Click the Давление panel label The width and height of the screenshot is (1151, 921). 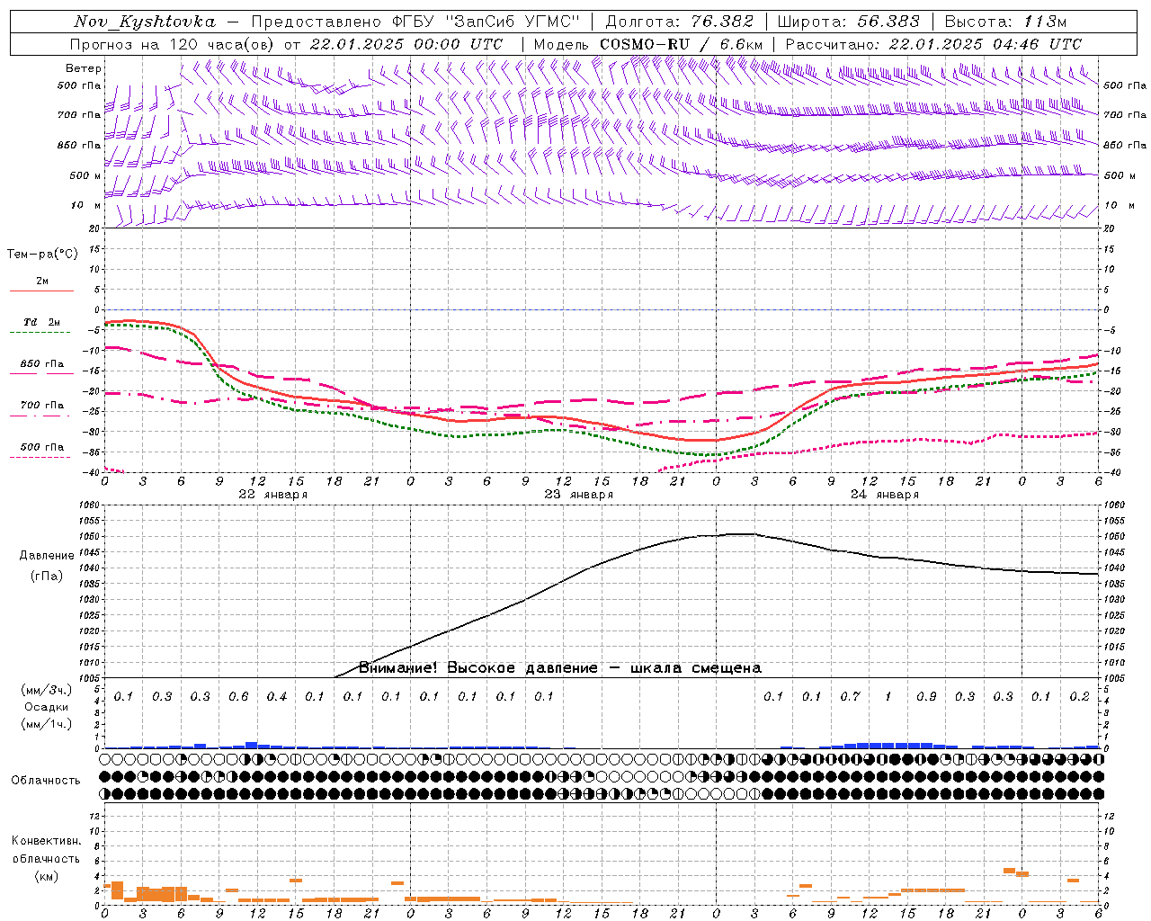(47, 556)
